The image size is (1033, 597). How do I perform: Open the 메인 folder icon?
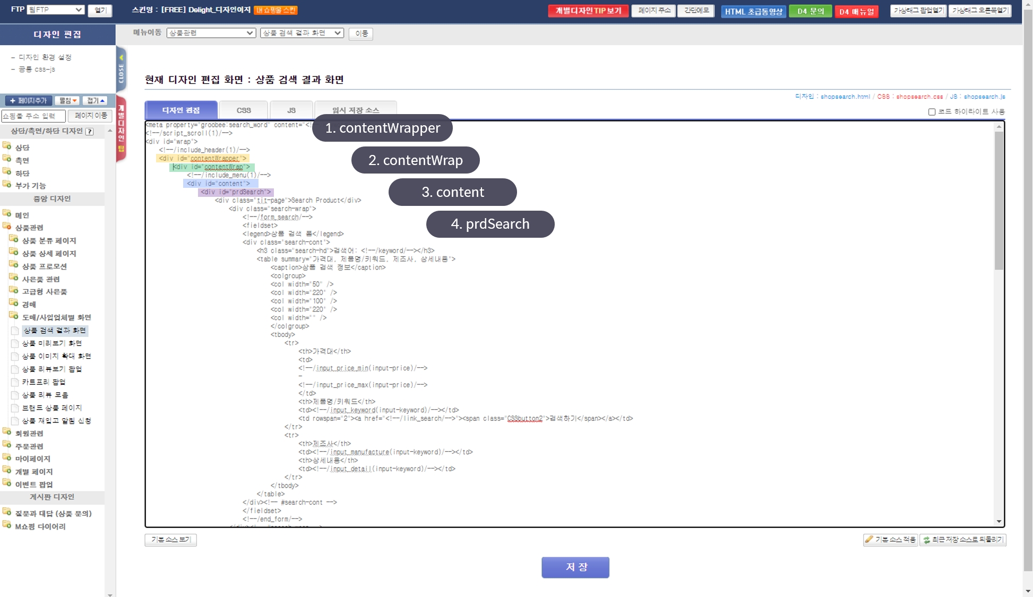click(7, 214)
